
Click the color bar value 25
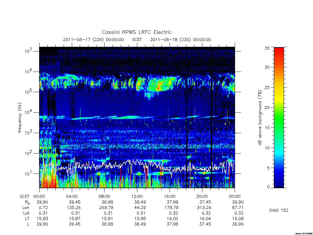point(267,87)
